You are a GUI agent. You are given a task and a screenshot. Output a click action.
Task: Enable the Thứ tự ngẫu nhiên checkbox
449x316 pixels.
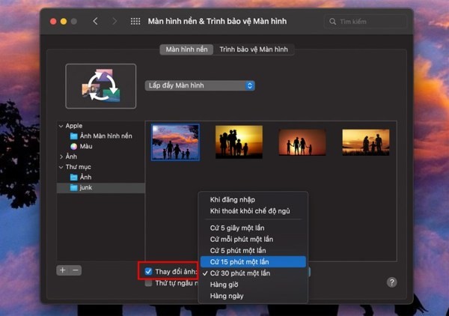[x=148, y=283]
